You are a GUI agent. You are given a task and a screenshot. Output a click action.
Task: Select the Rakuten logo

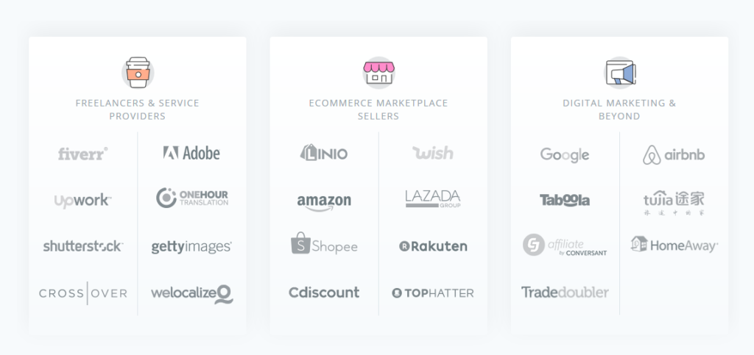[x=433, y=246]
